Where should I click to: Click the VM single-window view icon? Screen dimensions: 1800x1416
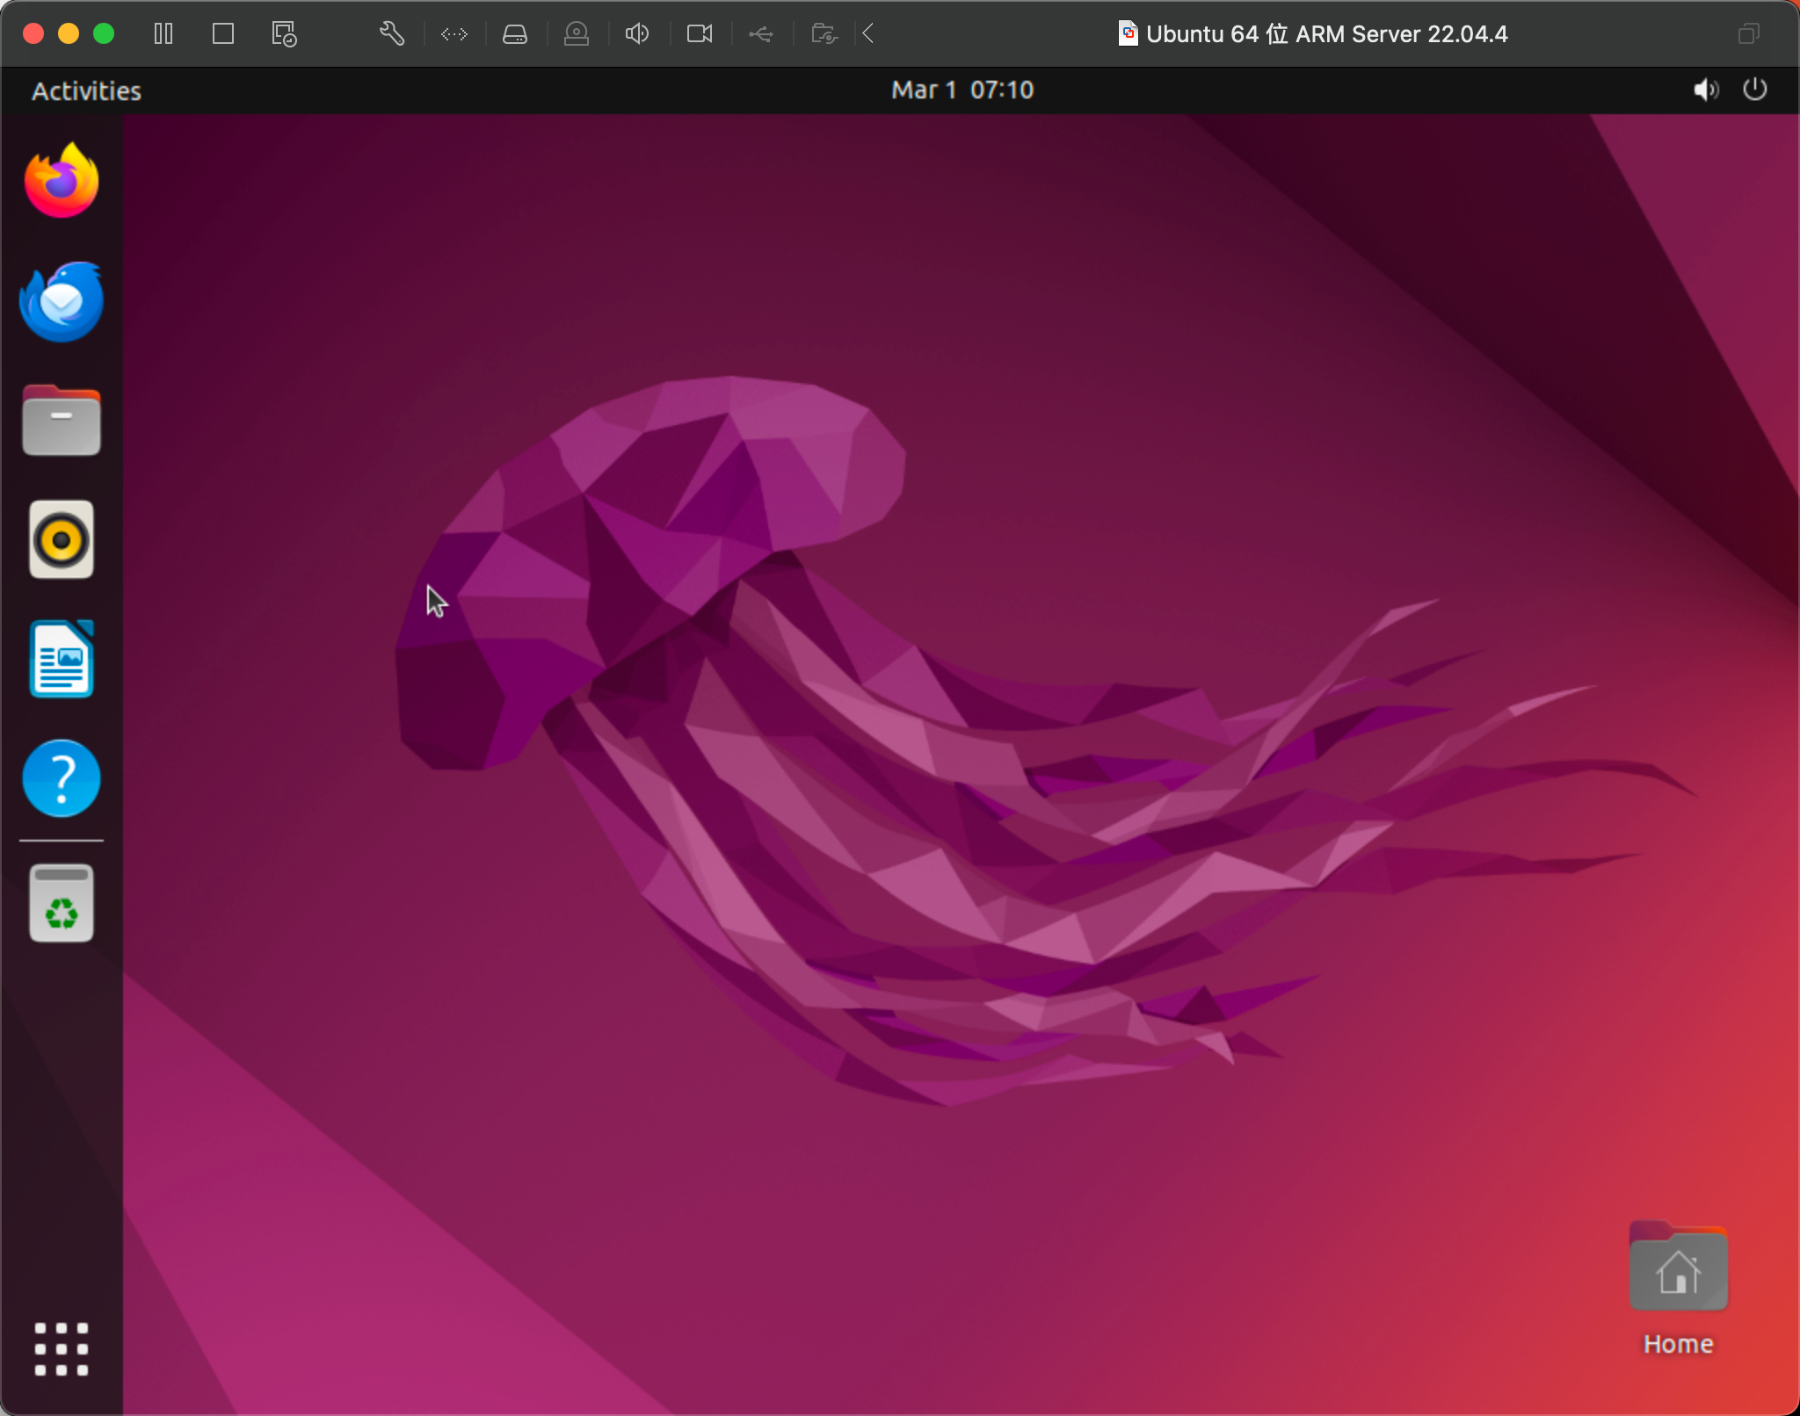[223, 34]
